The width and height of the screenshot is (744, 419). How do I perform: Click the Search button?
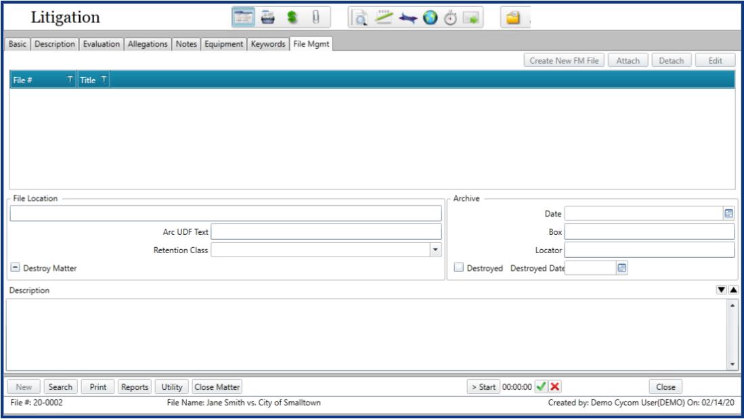pos(60,387)
